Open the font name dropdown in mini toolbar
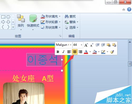132x104 pixels. click(70, 45)
